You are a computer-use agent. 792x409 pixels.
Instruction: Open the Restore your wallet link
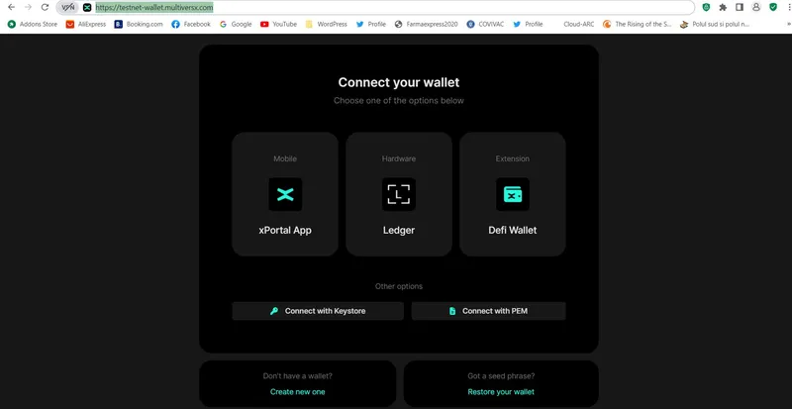pyautogui.click(x=501, y=392)
